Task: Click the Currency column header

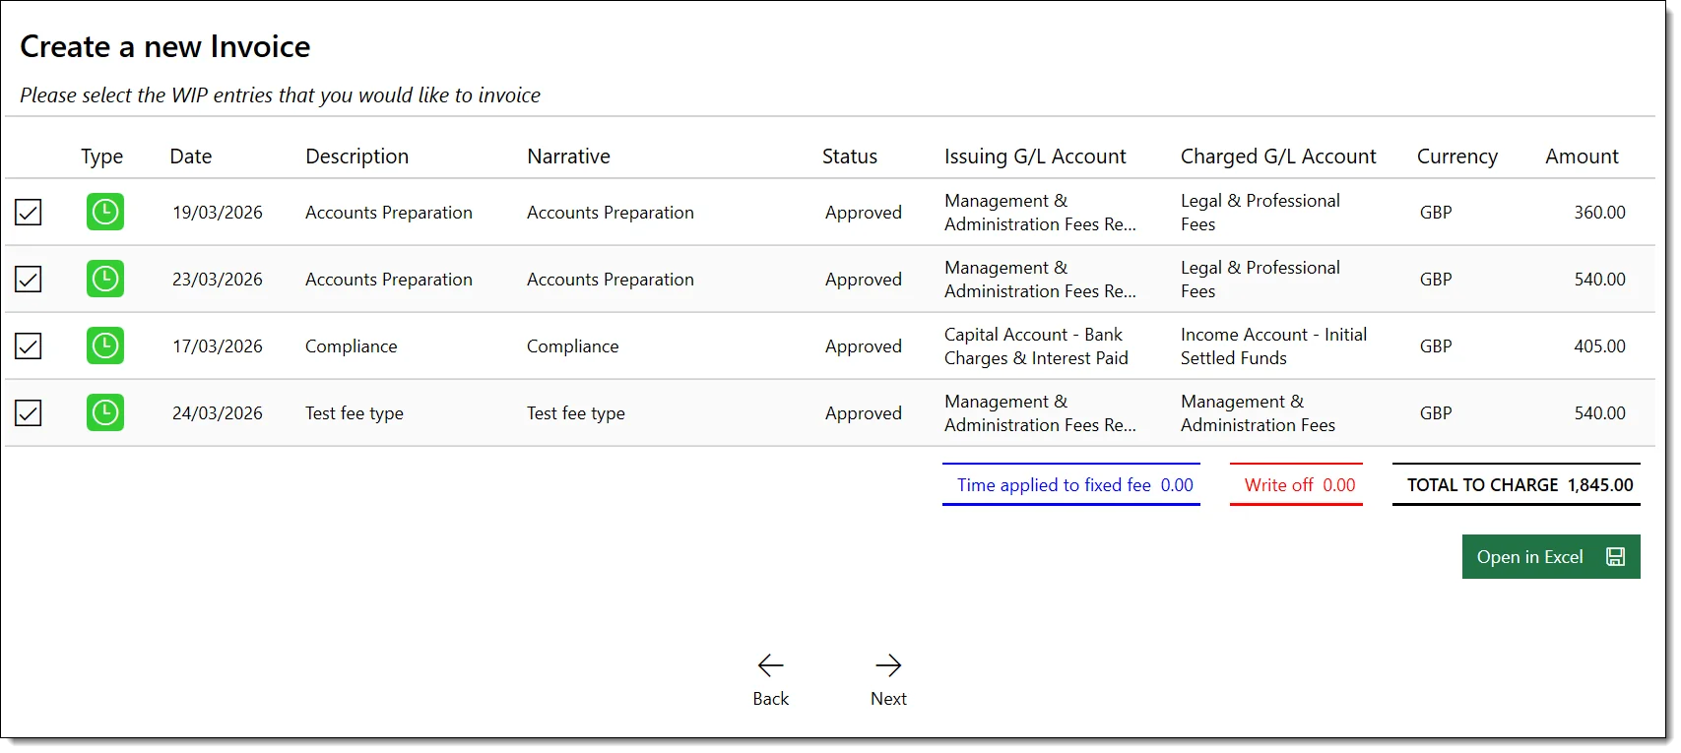Action: coord(1456,157)
